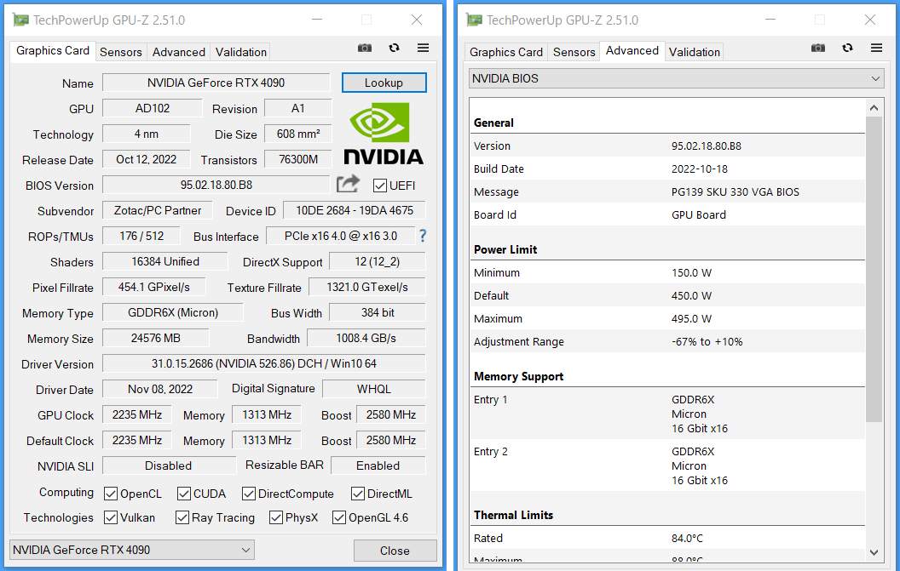This screenshot has width=900, height=571.
Task: Open Validation tab in right window
Action: click(x=694, y=52)
